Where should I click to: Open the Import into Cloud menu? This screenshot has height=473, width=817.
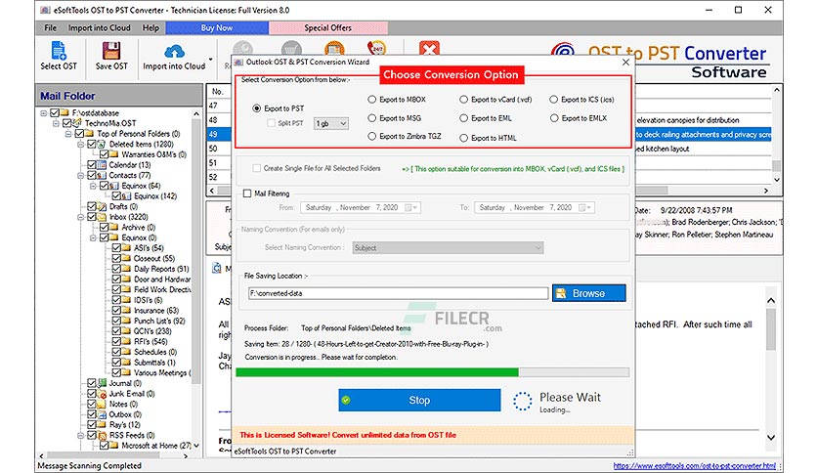(99, 27)
